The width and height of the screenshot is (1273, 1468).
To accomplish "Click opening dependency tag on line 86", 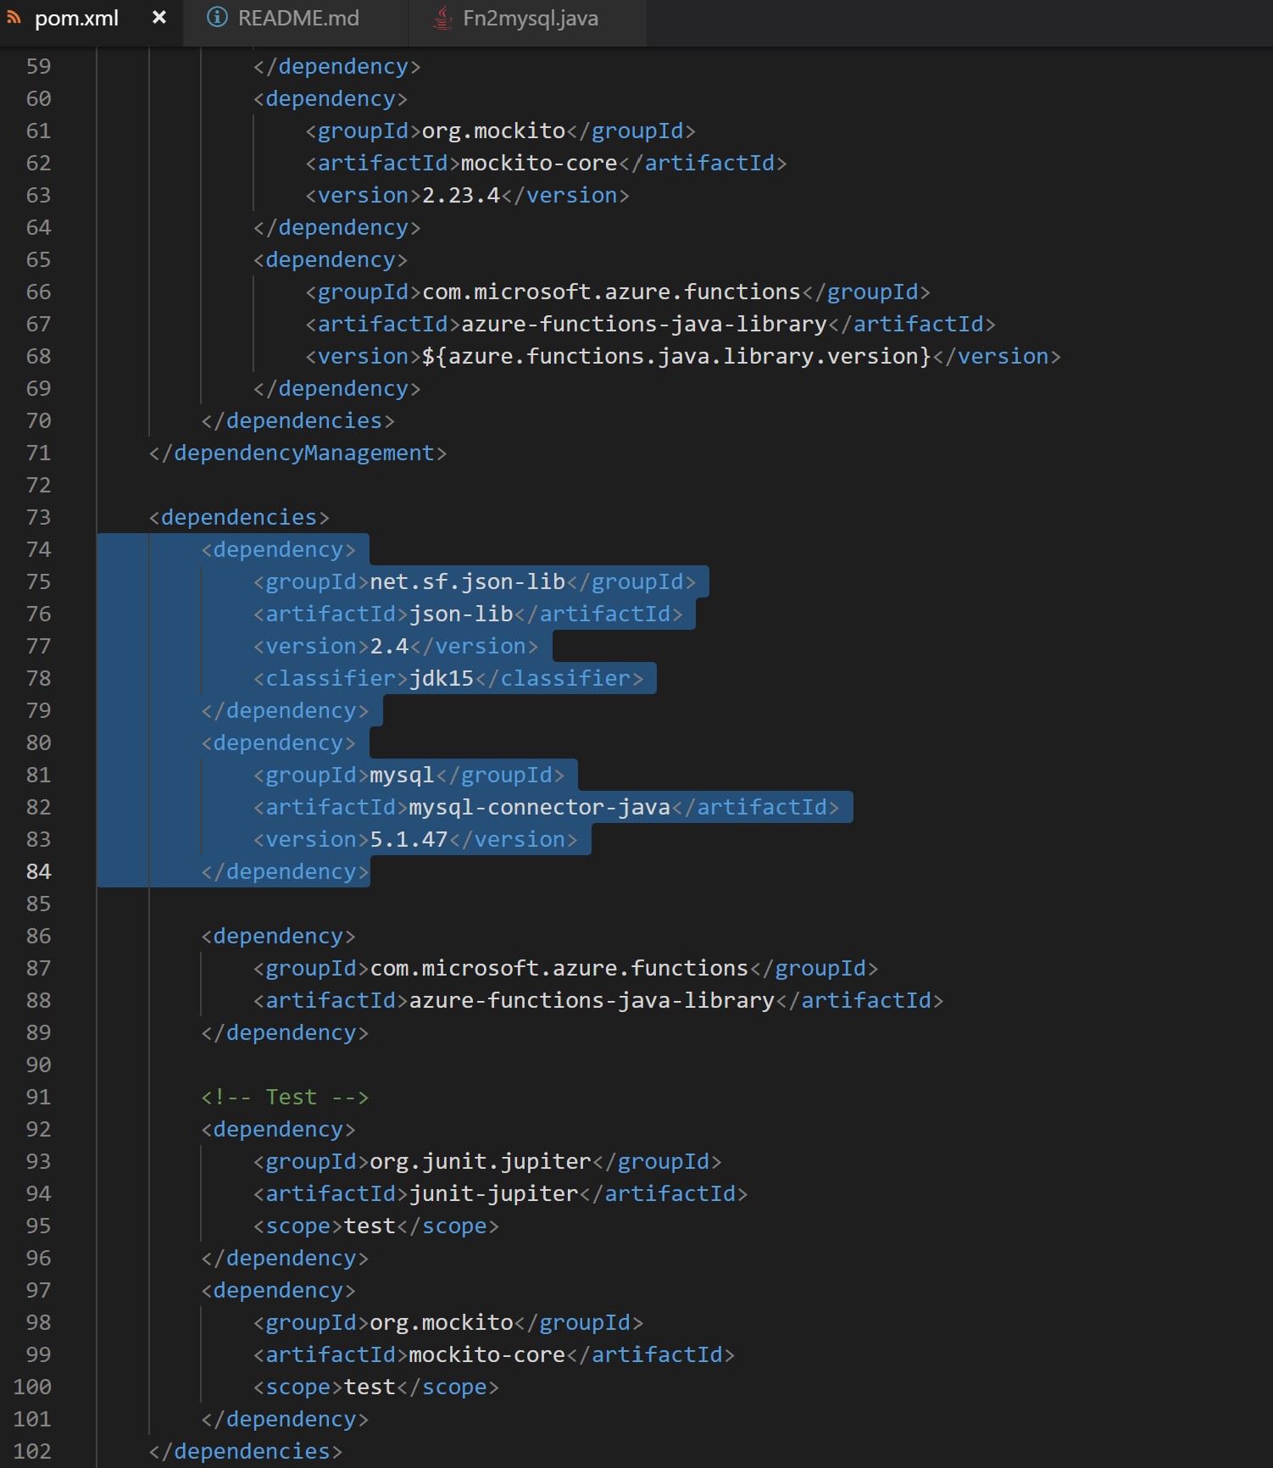I will (278, 936).
